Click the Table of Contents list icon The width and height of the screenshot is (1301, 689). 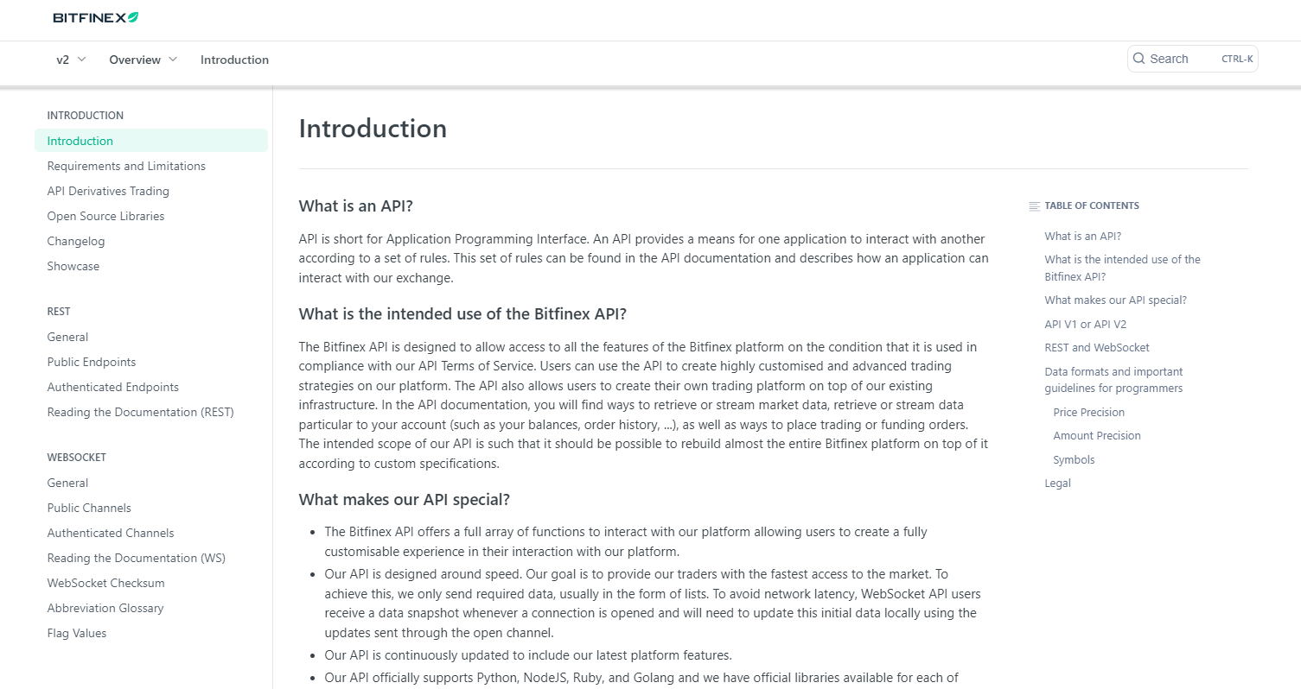[x=1034, y=205]
